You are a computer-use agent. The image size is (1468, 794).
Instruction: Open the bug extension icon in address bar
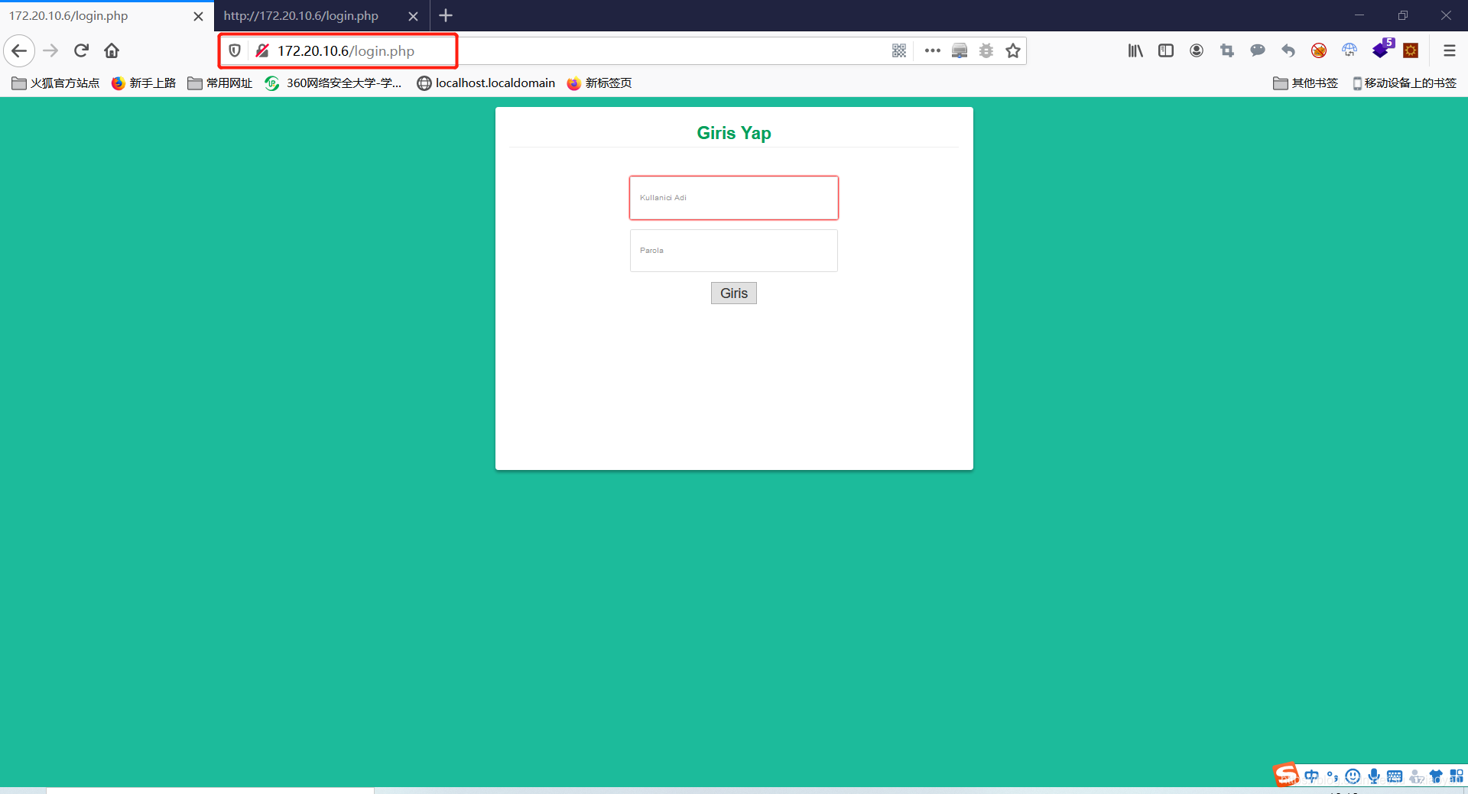pyautogui.click(x=986, y=50)
